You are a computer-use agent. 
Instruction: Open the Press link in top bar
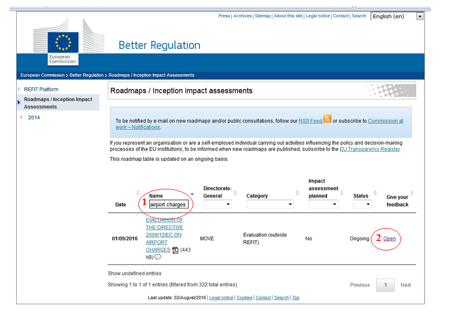coord(224,16)
